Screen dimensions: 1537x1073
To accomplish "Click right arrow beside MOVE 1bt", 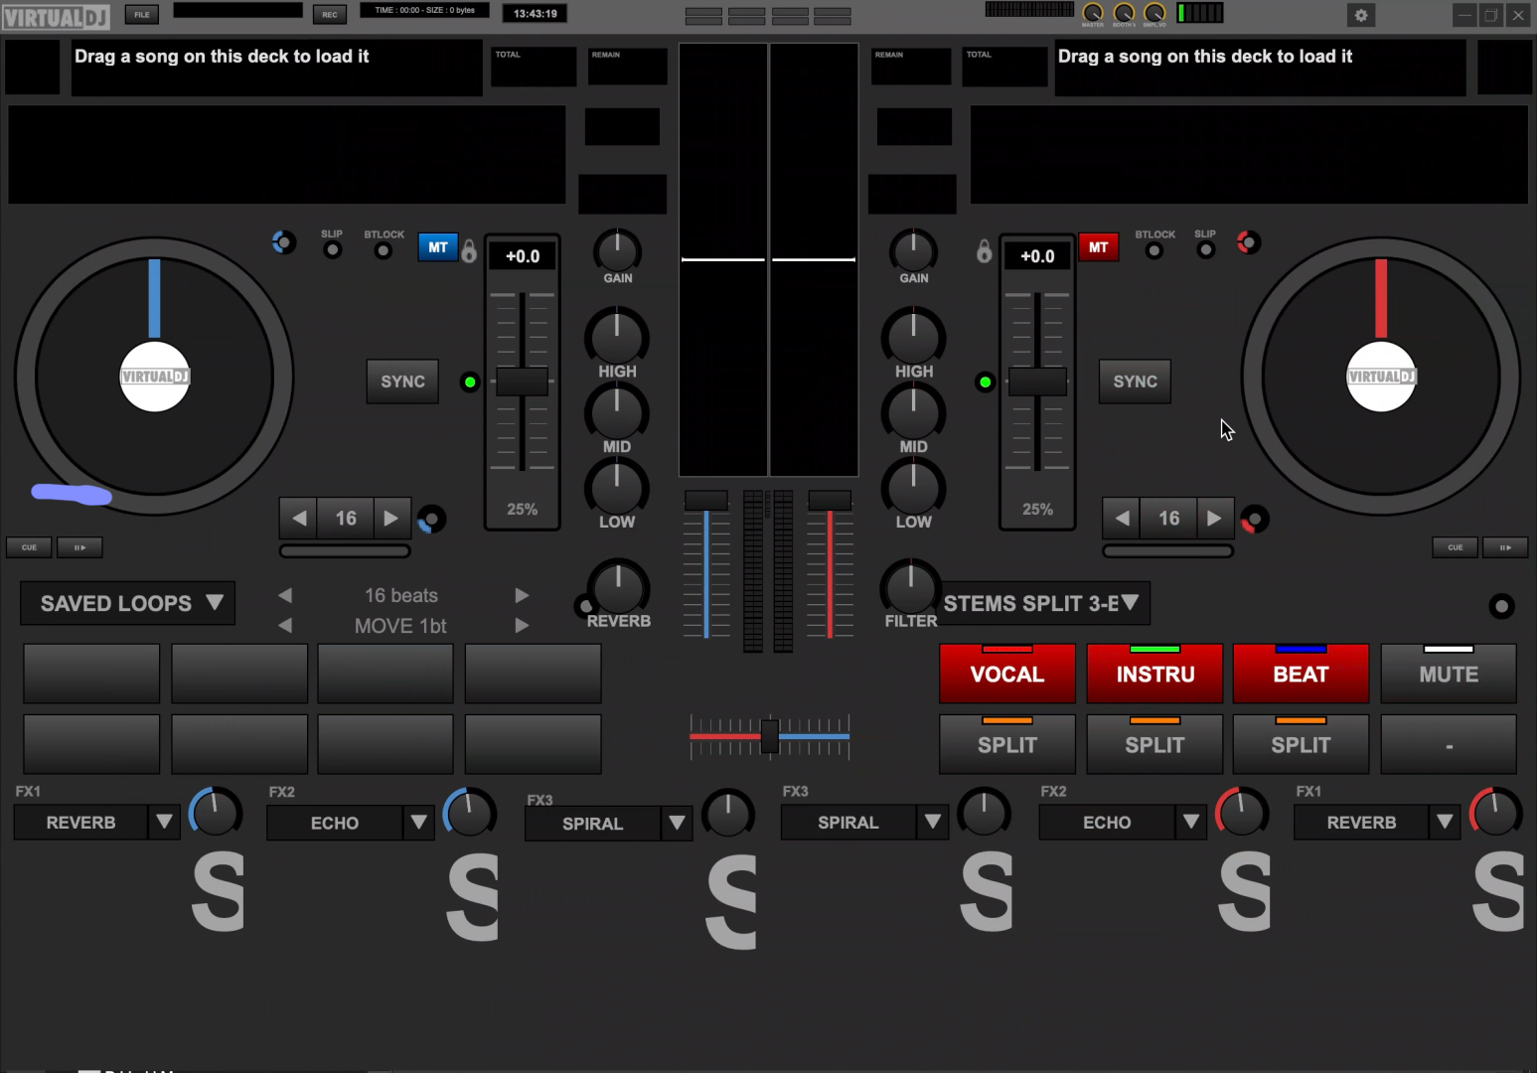I will point(522,625).
